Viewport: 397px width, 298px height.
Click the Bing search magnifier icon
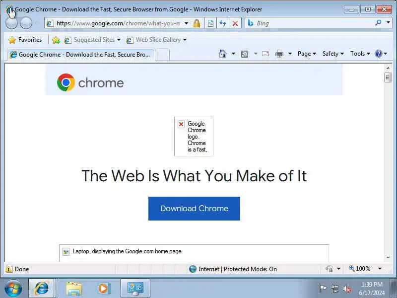tap(378, 23)
